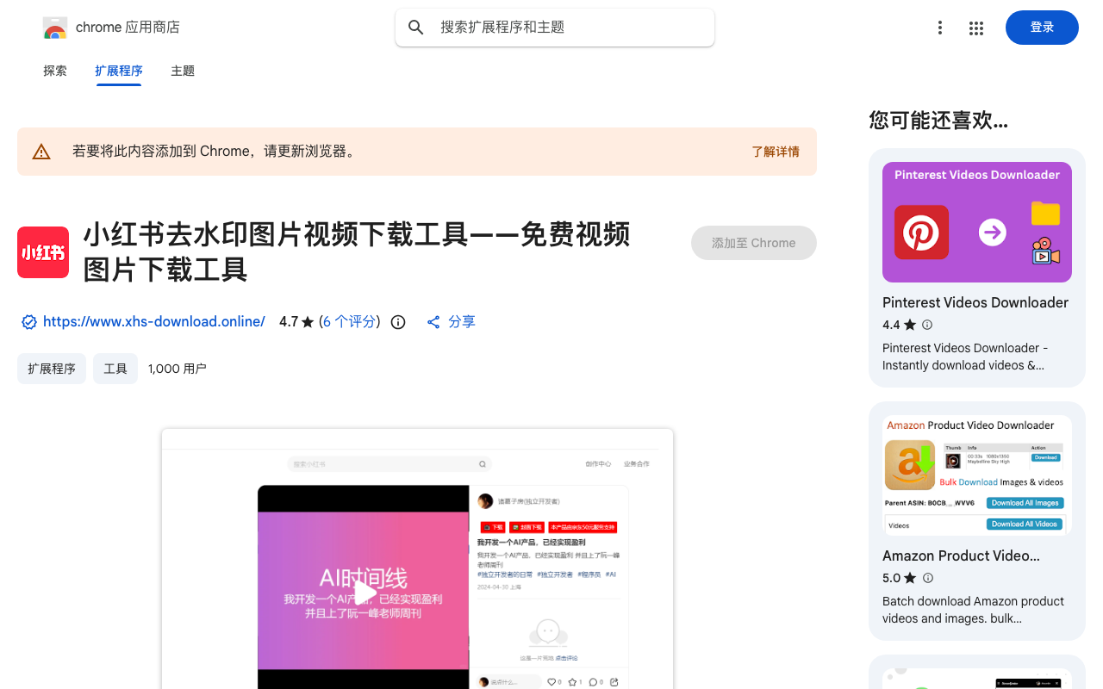Switch to the 探索 tab
Image resolution: width=1103 pixels, height=689 pixels.
click(x=55, y=71)
